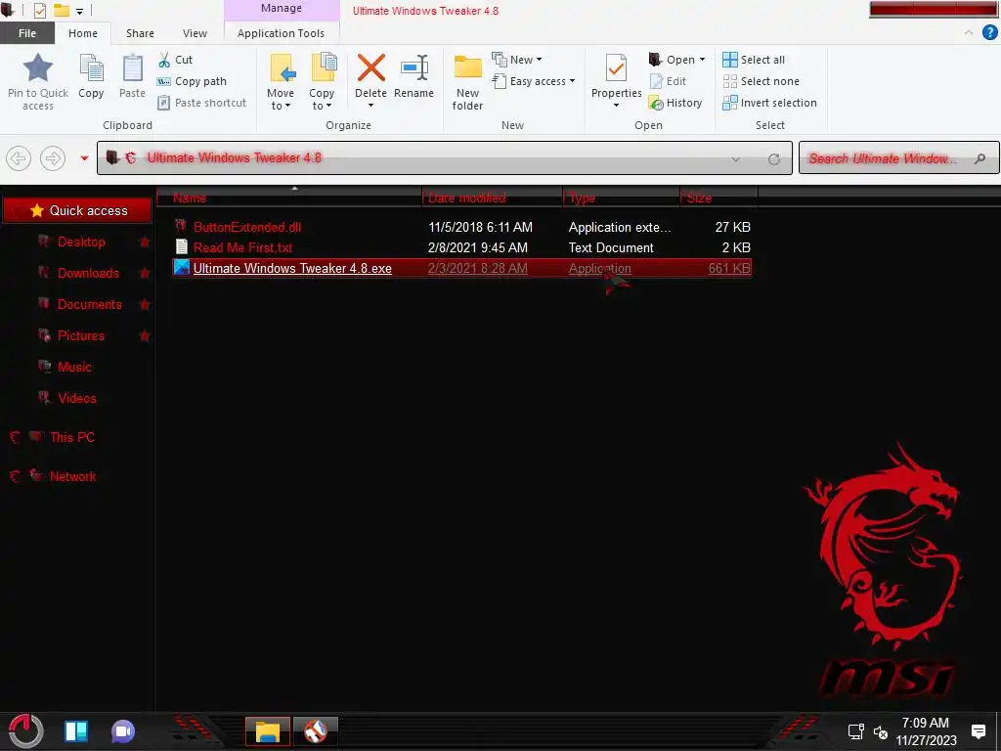The height and width of the screenshot is (751, 1001).
Task: Select all files in folder
Action: (754, 60)
